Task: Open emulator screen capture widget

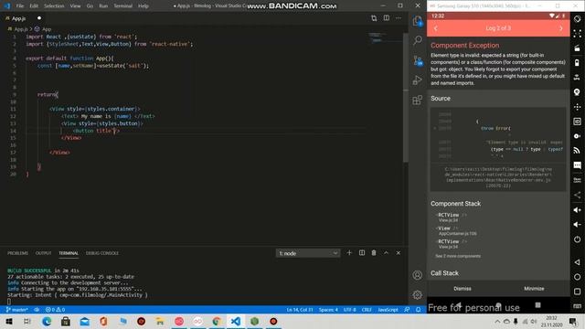Action: click(577, 136)
